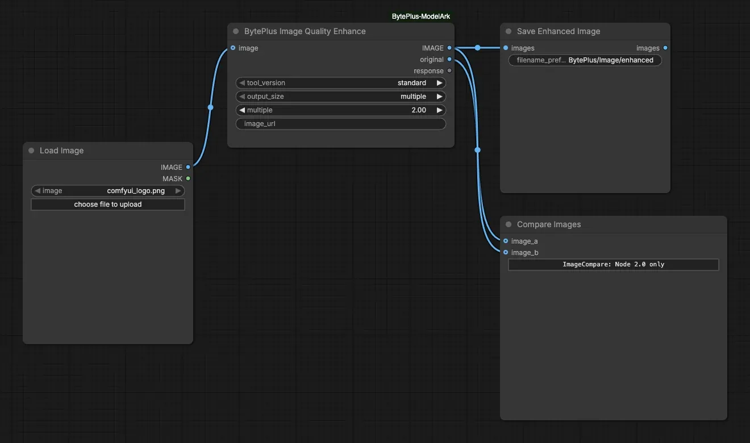Switch tool_version to next option with right arrow
Image resolution: width=750 pixels, height=443 pixels.
[x=439, y=83]
